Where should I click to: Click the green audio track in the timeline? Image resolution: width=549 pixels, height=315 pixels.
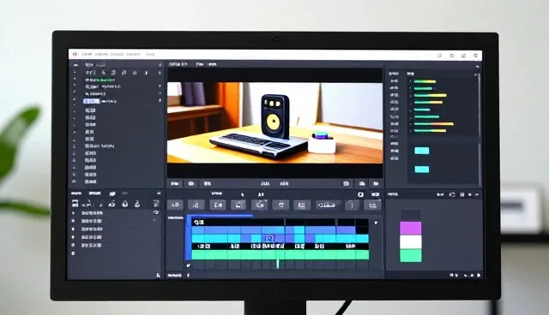[x=281, y=254]
